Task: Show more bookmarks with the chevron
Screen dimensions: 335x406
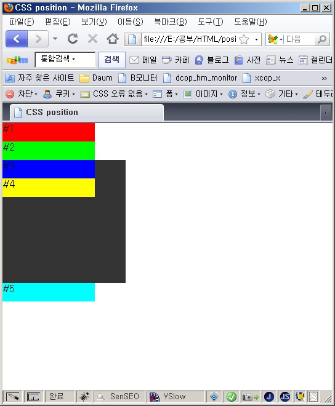Action: (324, 78)
